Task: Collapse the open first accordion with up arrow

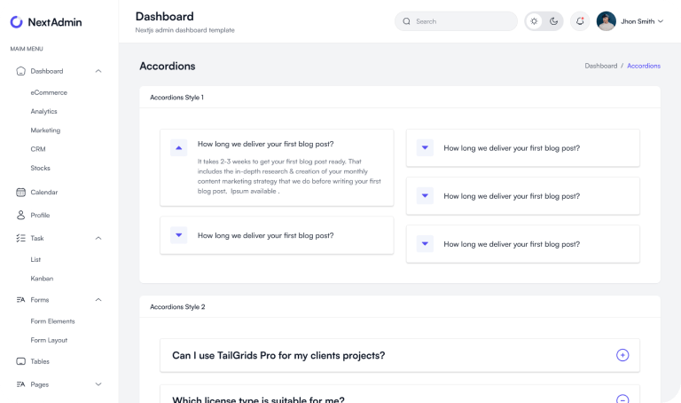Action: [179, 148]
